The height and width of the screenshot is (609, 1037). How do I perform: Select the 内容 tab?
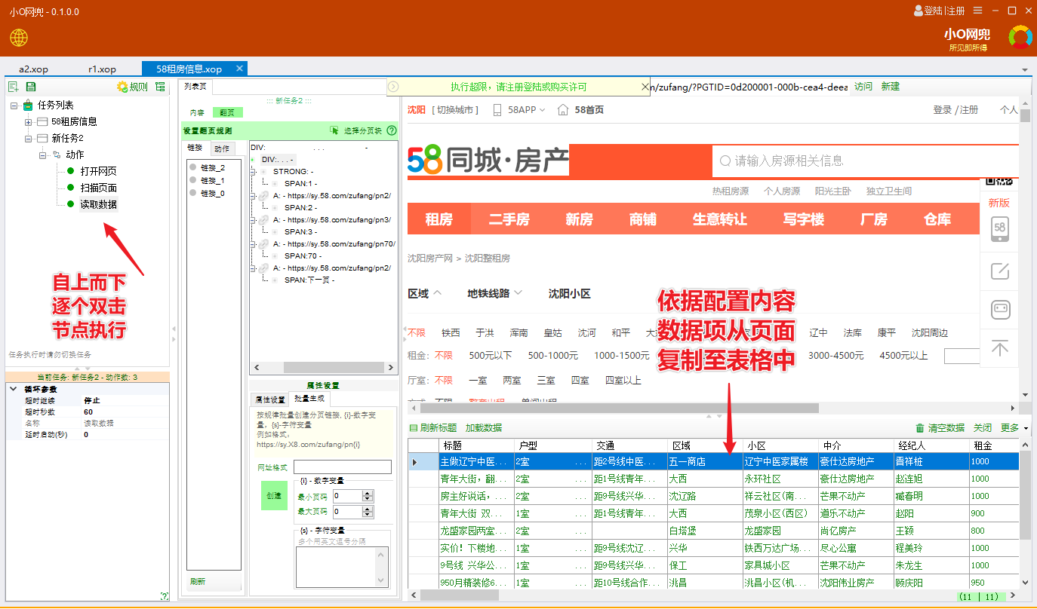tap(197, 112)
